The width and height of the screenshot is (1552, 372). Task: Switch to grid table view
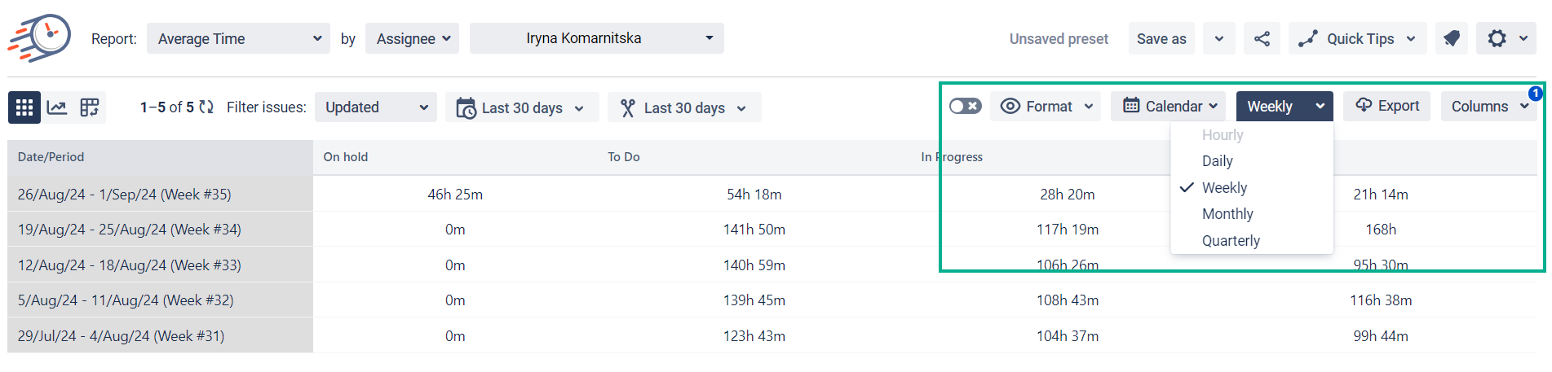coord(24,107)
